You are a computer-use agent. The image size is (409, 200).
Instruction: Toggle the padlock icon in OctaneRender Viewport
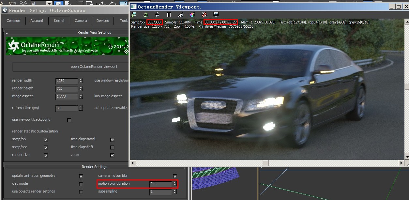point(157,15)
